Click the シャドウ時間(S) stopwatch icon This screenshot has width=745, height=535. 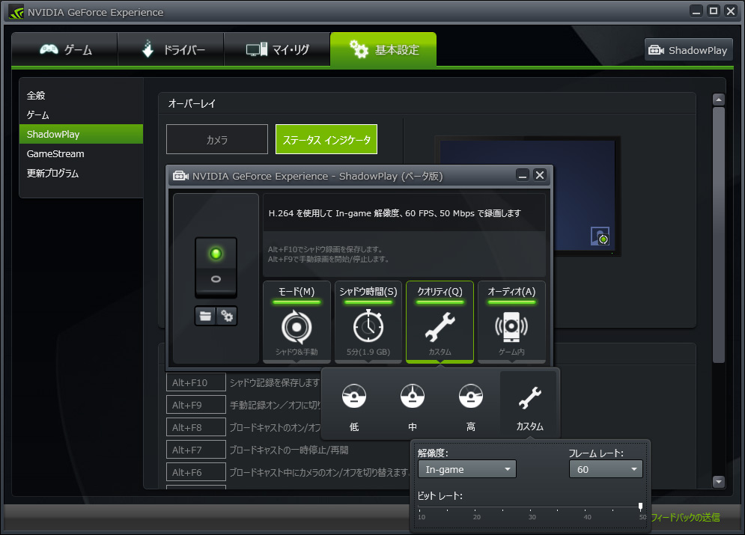368,327
